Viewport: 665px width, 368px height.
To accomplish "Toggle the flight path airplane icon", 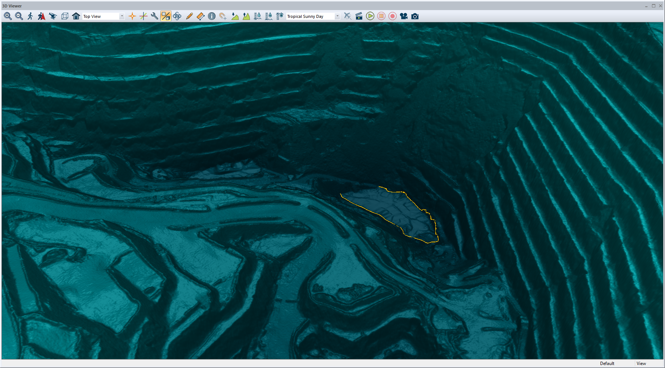I will click(347, 16).
